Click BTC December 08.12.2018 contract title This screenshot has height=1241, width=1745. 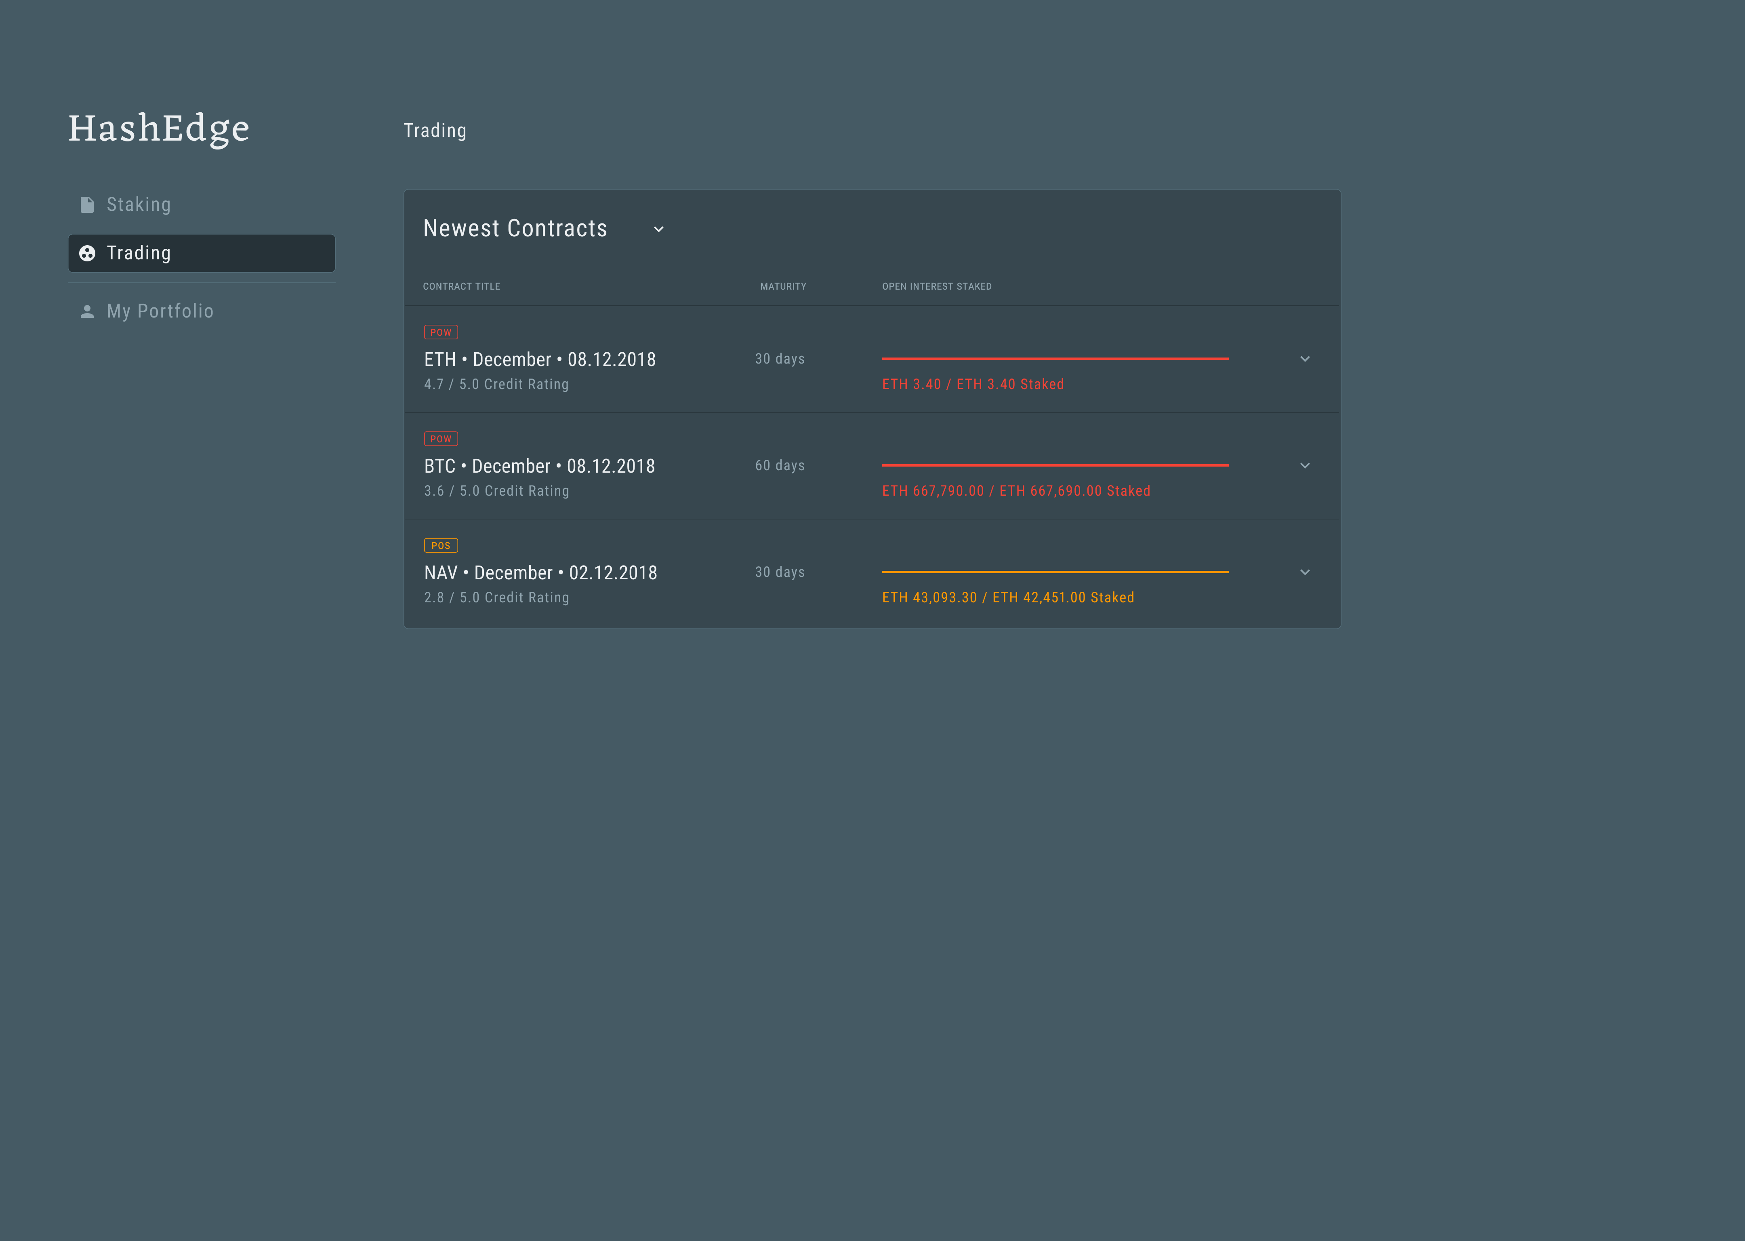(539, 466)
